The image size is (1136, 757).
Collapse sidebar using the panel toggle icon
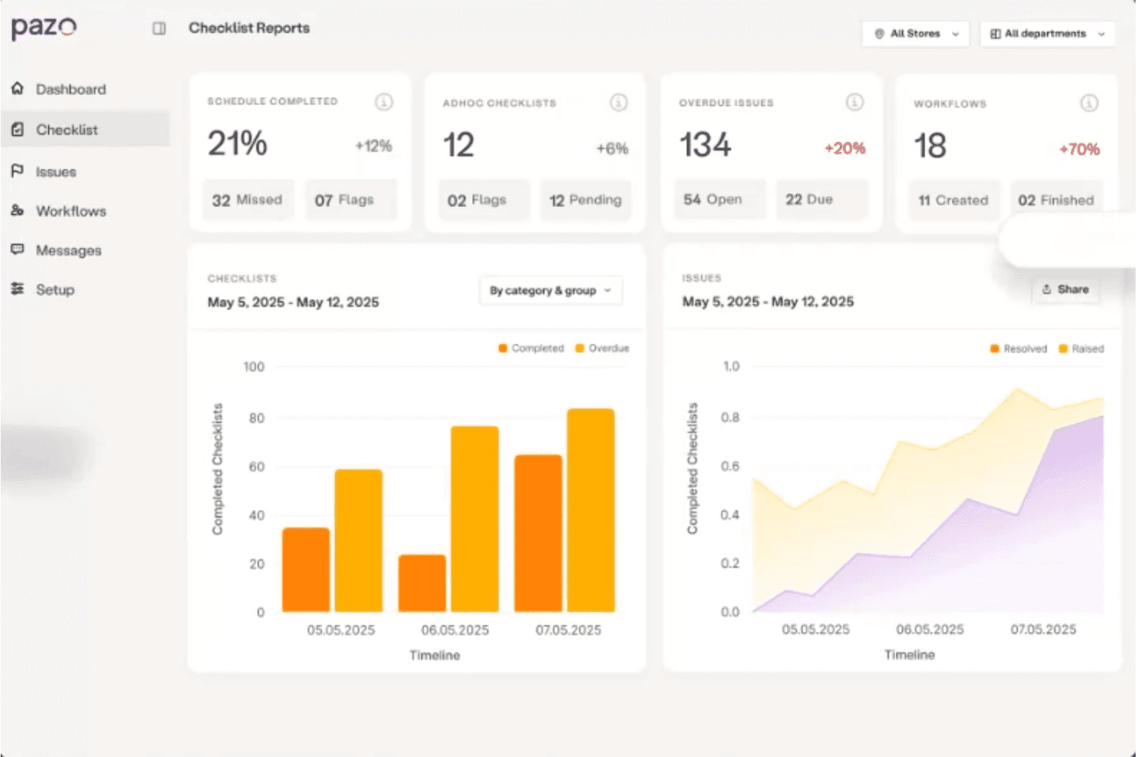tap(159, 28)
